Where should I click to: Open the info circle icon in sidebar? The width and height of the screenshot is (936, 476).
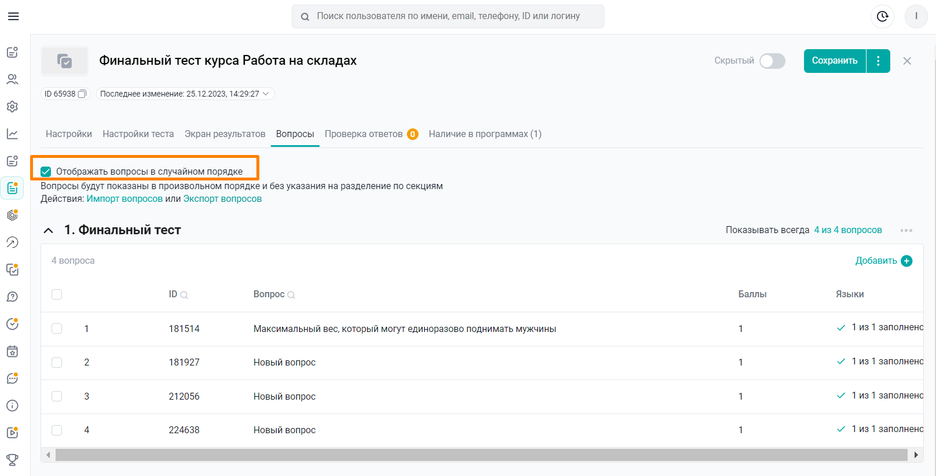click(12, 405)
